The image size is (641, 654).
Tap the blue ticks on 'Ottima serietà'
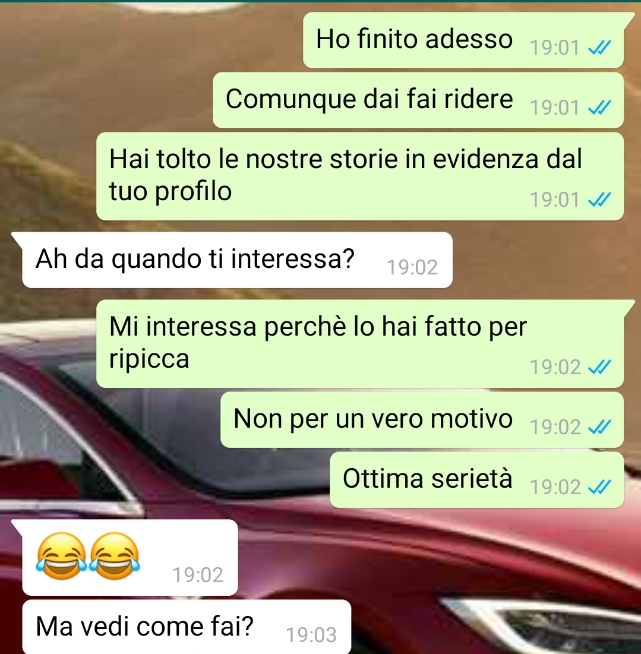pos(599,487)
